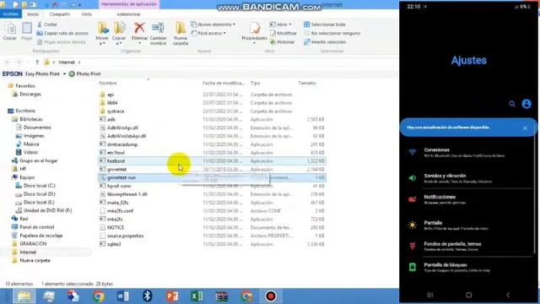Open the Mover a folder button
The height and width of the screenshot is (304, 540).
tap(102, 34)
